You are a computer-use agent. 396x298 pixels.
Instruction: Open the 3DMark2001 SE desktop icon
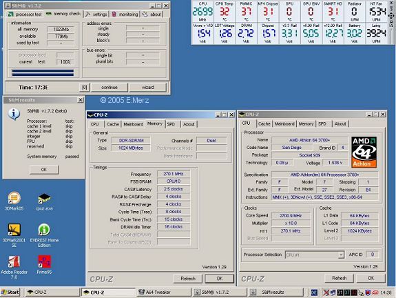coord(14,235)
